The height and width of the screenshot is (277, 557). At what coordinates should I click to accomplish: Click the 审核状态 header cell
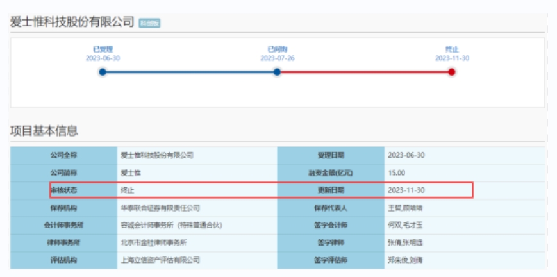pos(63,190)
